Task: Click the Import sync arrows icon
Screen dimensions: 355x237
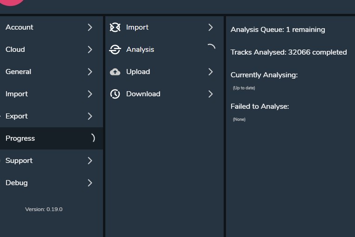Action: click(x=115, y=27)
